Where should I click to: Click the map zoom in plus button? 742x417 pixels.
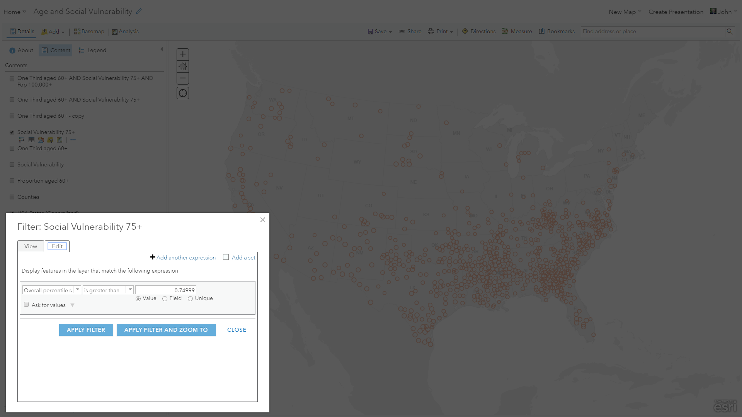pyautogui.click(x=183, y=54)
